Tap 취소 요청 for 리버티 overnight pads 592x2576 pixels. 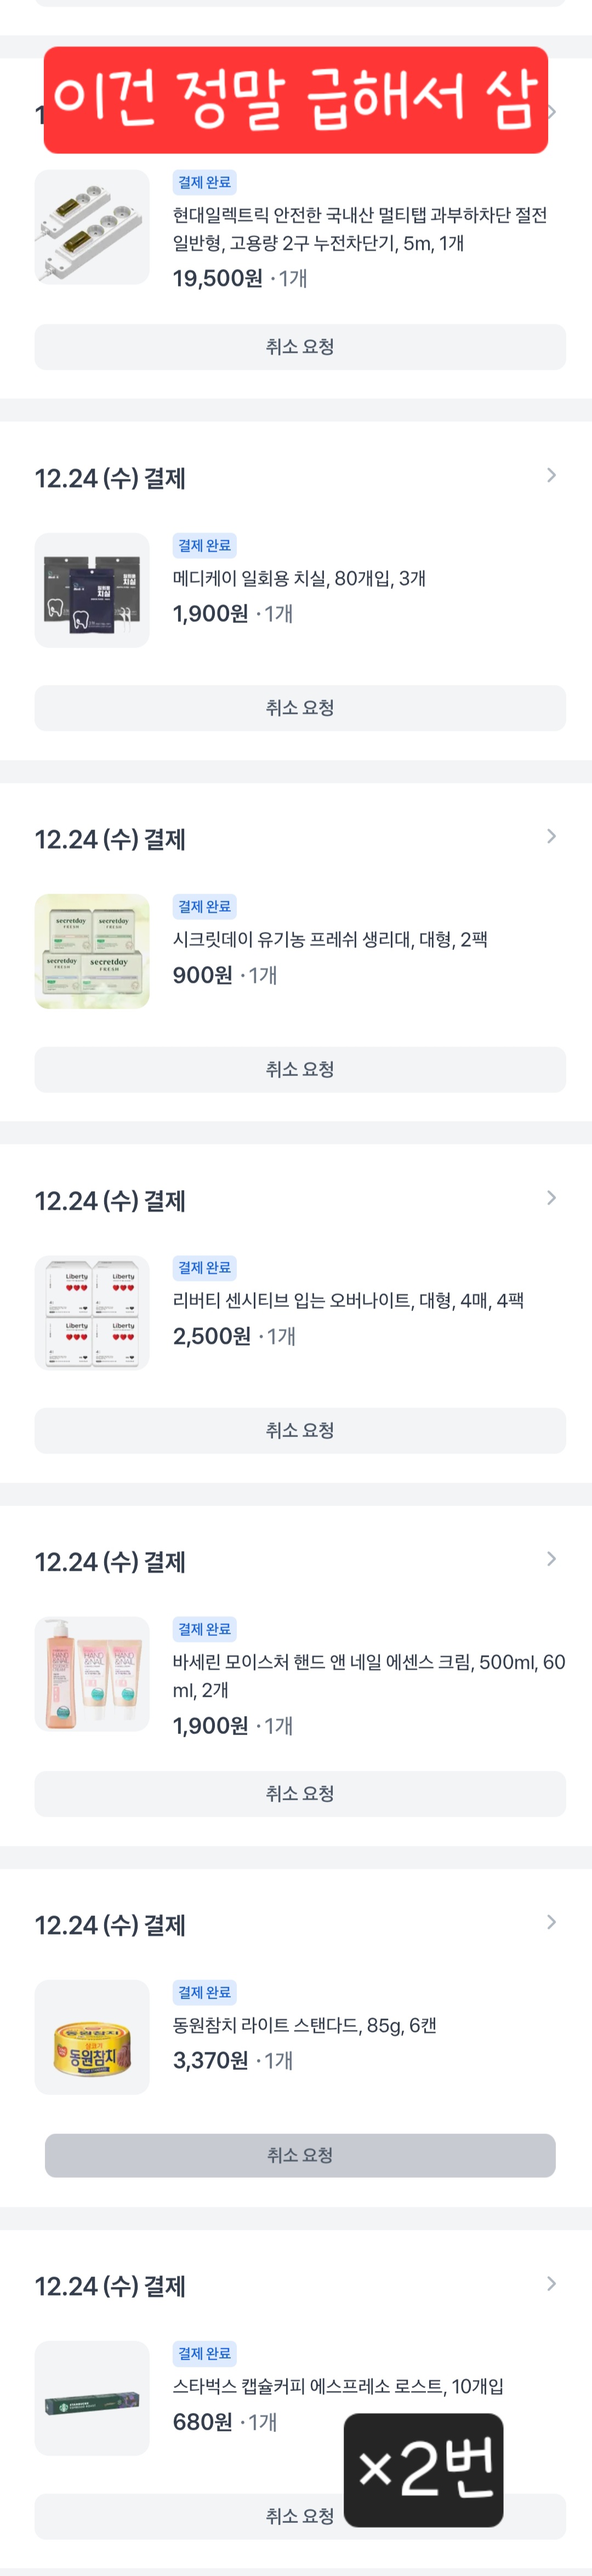coord(300,1431)
